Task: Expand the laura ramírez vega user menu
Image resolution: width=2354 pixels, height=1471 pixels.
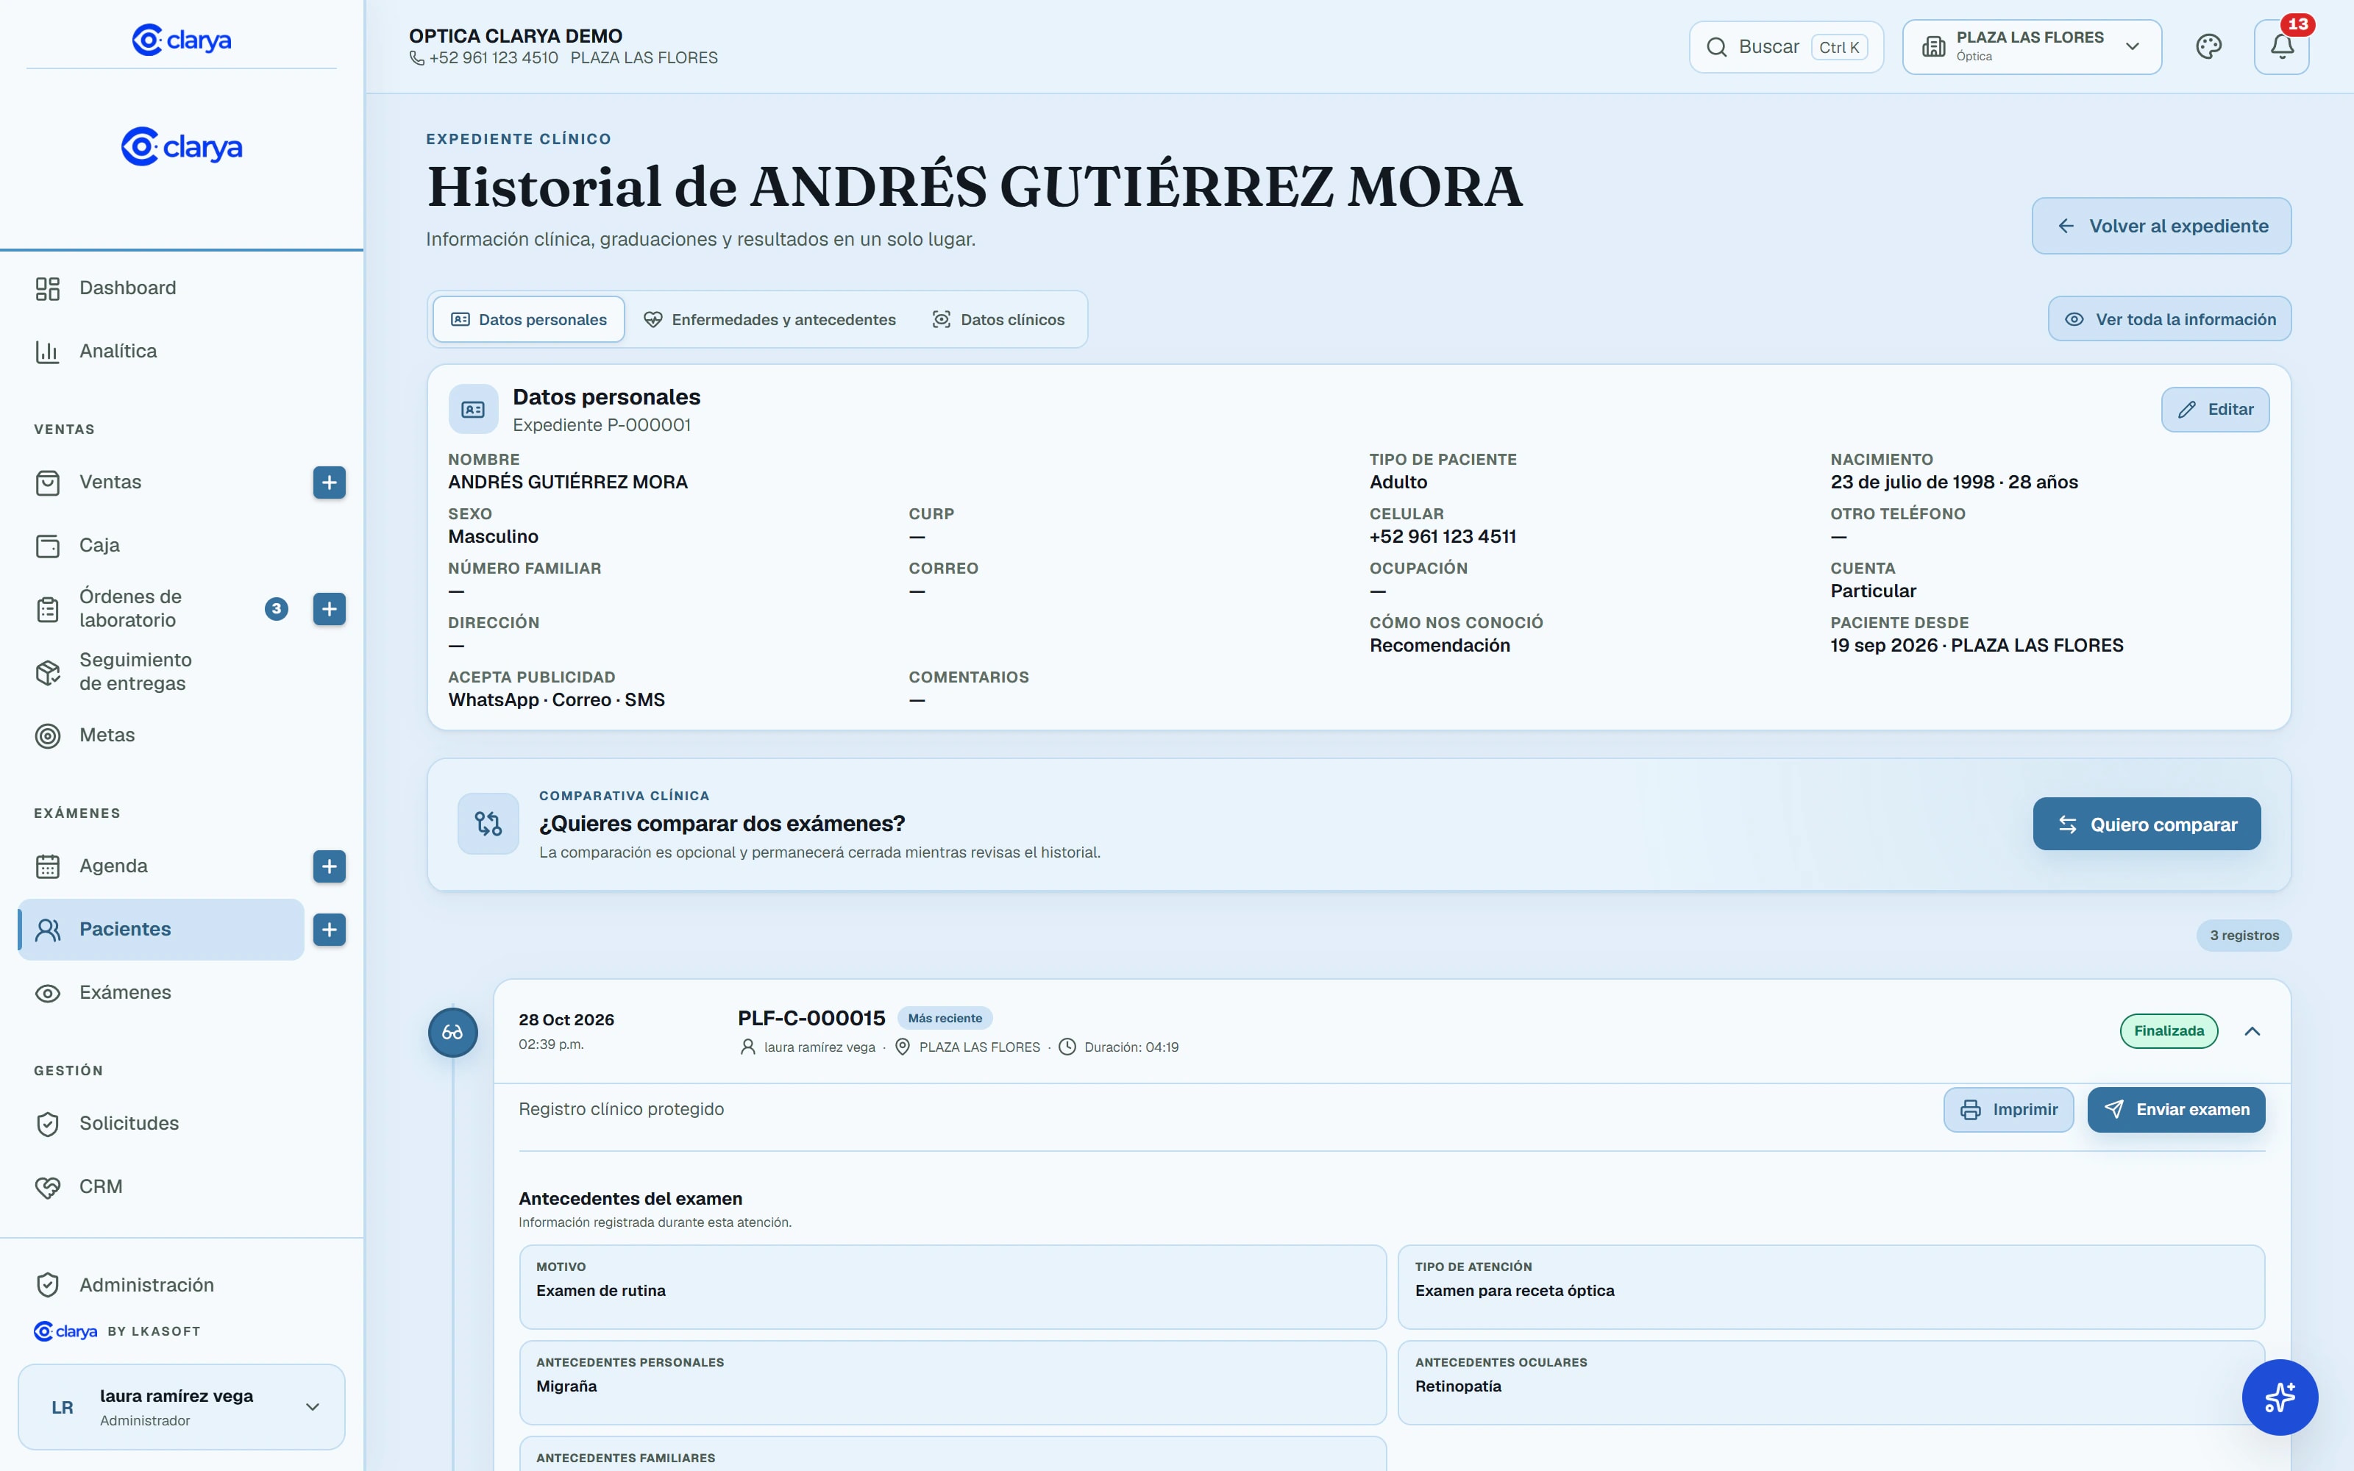Action: point(182,1407)
